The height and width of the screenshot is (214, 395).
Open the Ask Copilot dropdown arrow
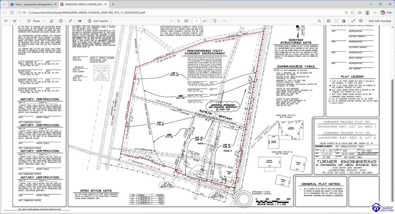click(x=112, y=21)
